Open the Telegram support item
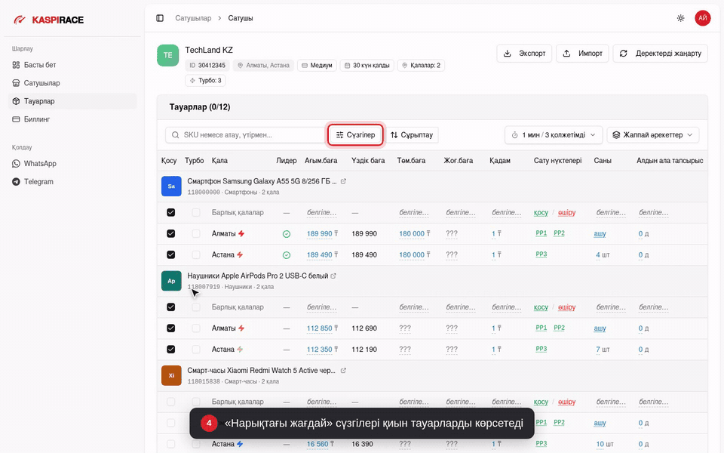The width and height of the screenshot is (724, 453). pos(72,182)
